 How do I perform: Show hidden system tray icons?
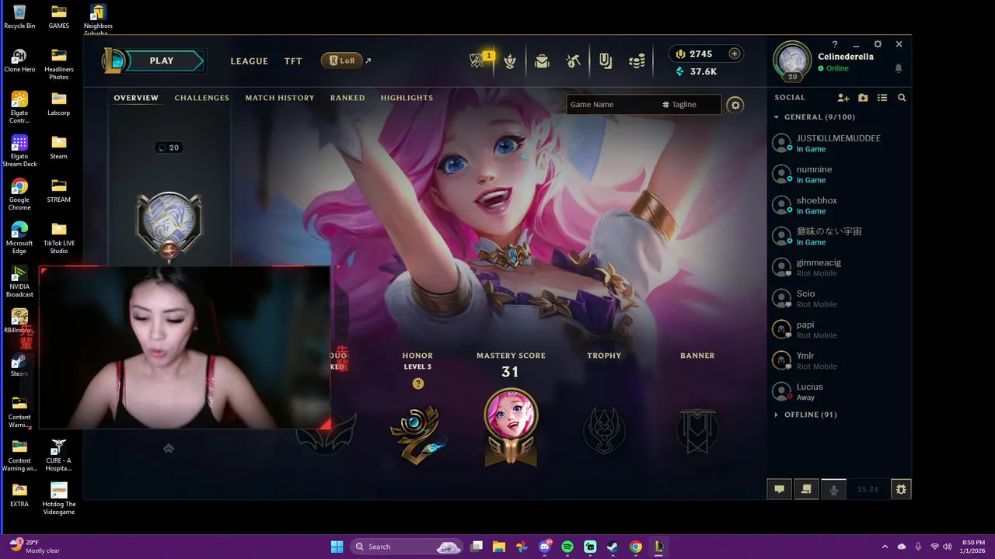pyautogui.click(x=885, y=547)
